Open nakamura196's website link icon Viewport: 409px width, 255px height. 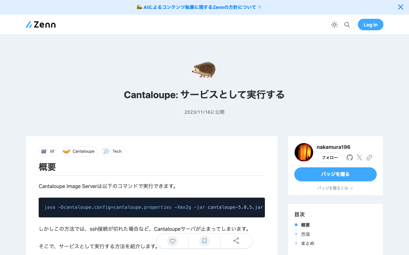click(369, 157)
